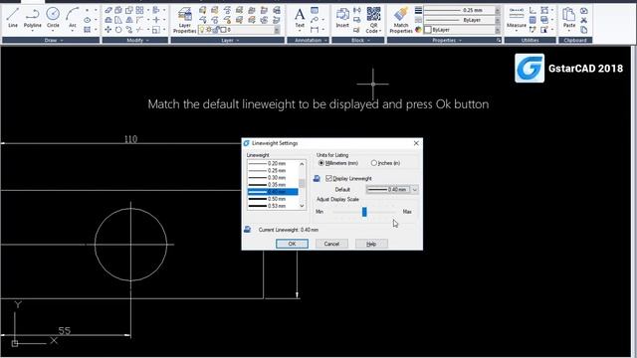Image resolution: width=637 pixels, height=358 pixels.
Task: Click the Table tool in Annotation panel
Action: pos(315,10)
